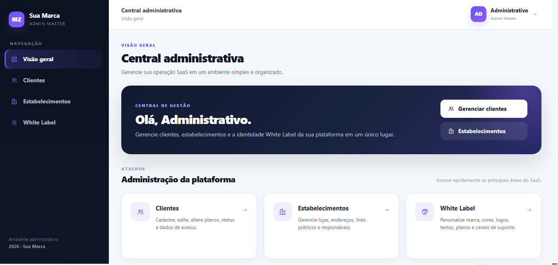This screenshot has width=558, height=265.
Task: Click the Gerenciar clientes button label
Action: (x=482, y=109)
